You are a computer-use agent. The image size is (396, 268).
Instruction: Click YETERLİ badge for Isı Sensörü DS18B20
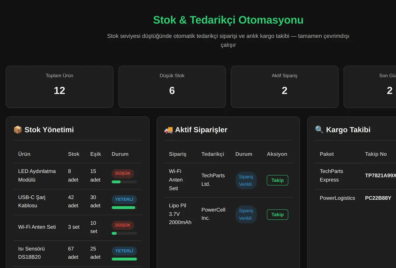[124, 251]
